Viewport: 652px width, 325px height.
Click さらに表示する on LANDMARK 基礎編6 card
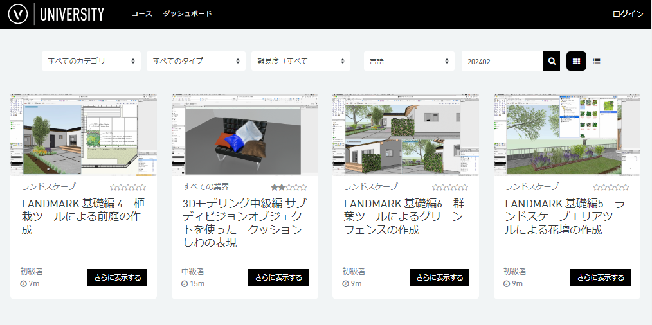click(440, 277)
